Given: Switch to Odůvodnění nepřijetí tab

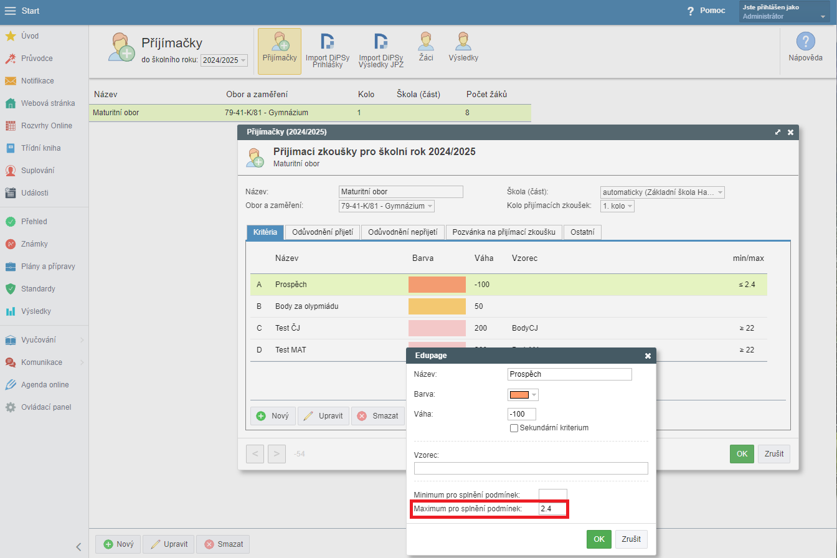Looking at the screenshot, I should coord(403,232).
